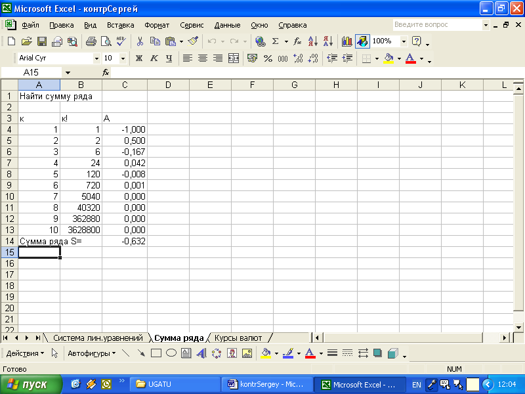Toggle Italic (К) formatting
This screenshot has width=525, height=394.
pos(154,58)
